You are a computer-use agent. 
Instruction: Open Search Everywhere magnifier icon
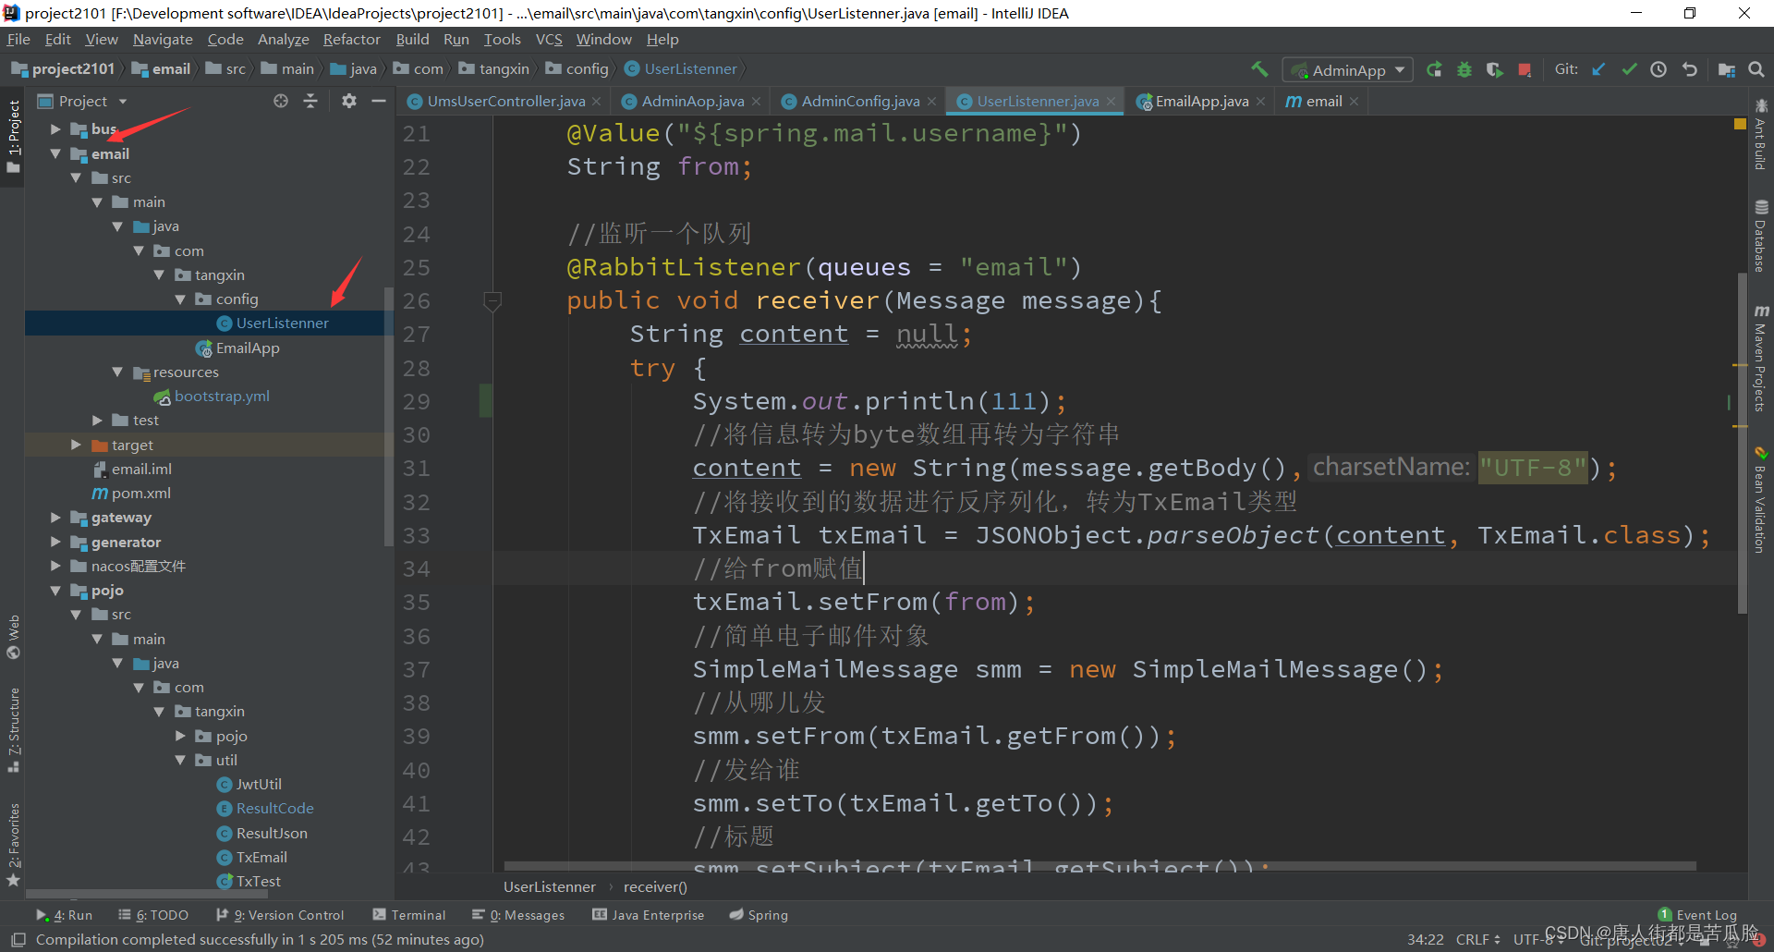click(x=1756, y=69)
